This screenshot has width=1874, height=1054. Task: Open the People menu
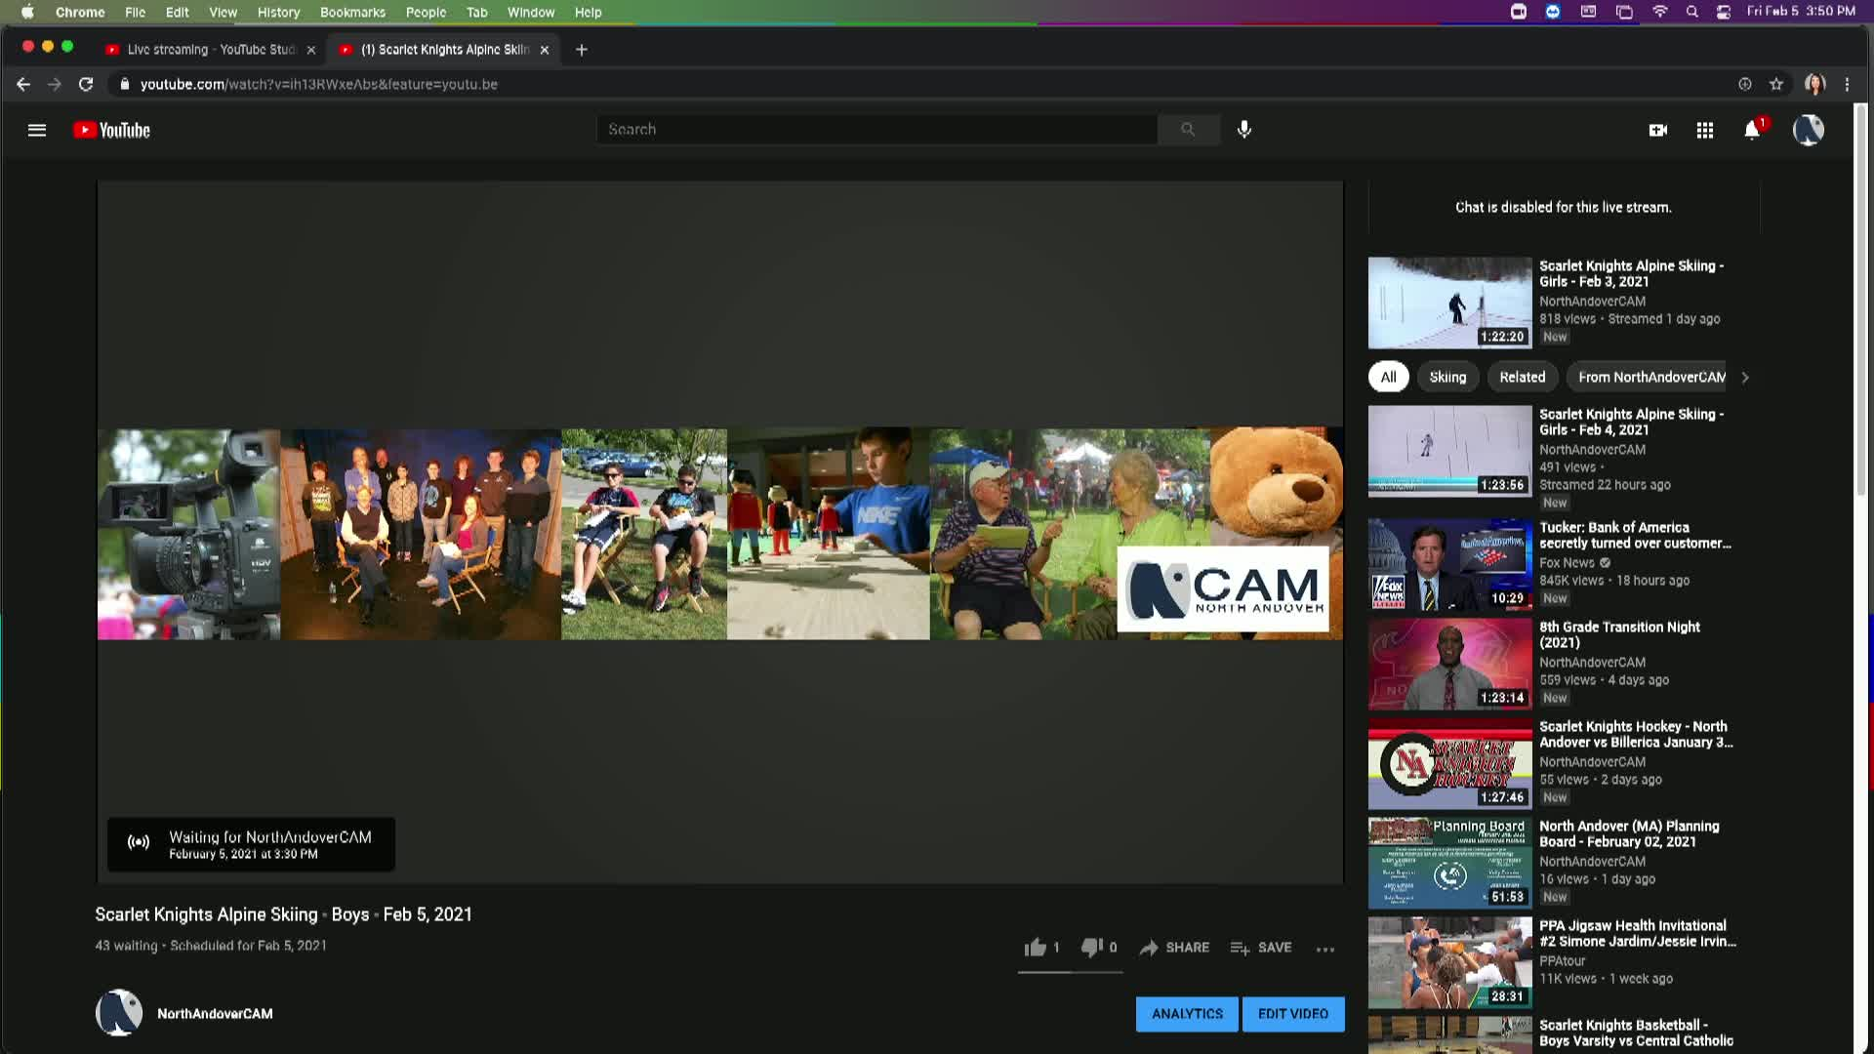click(x=426, y=12)
